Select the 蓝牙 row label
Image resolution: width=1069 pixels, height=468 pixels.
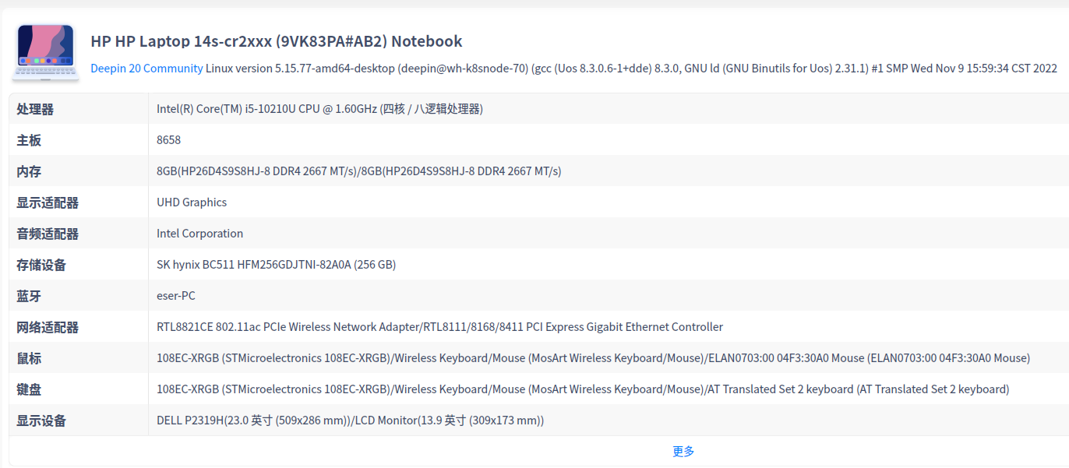30,296
